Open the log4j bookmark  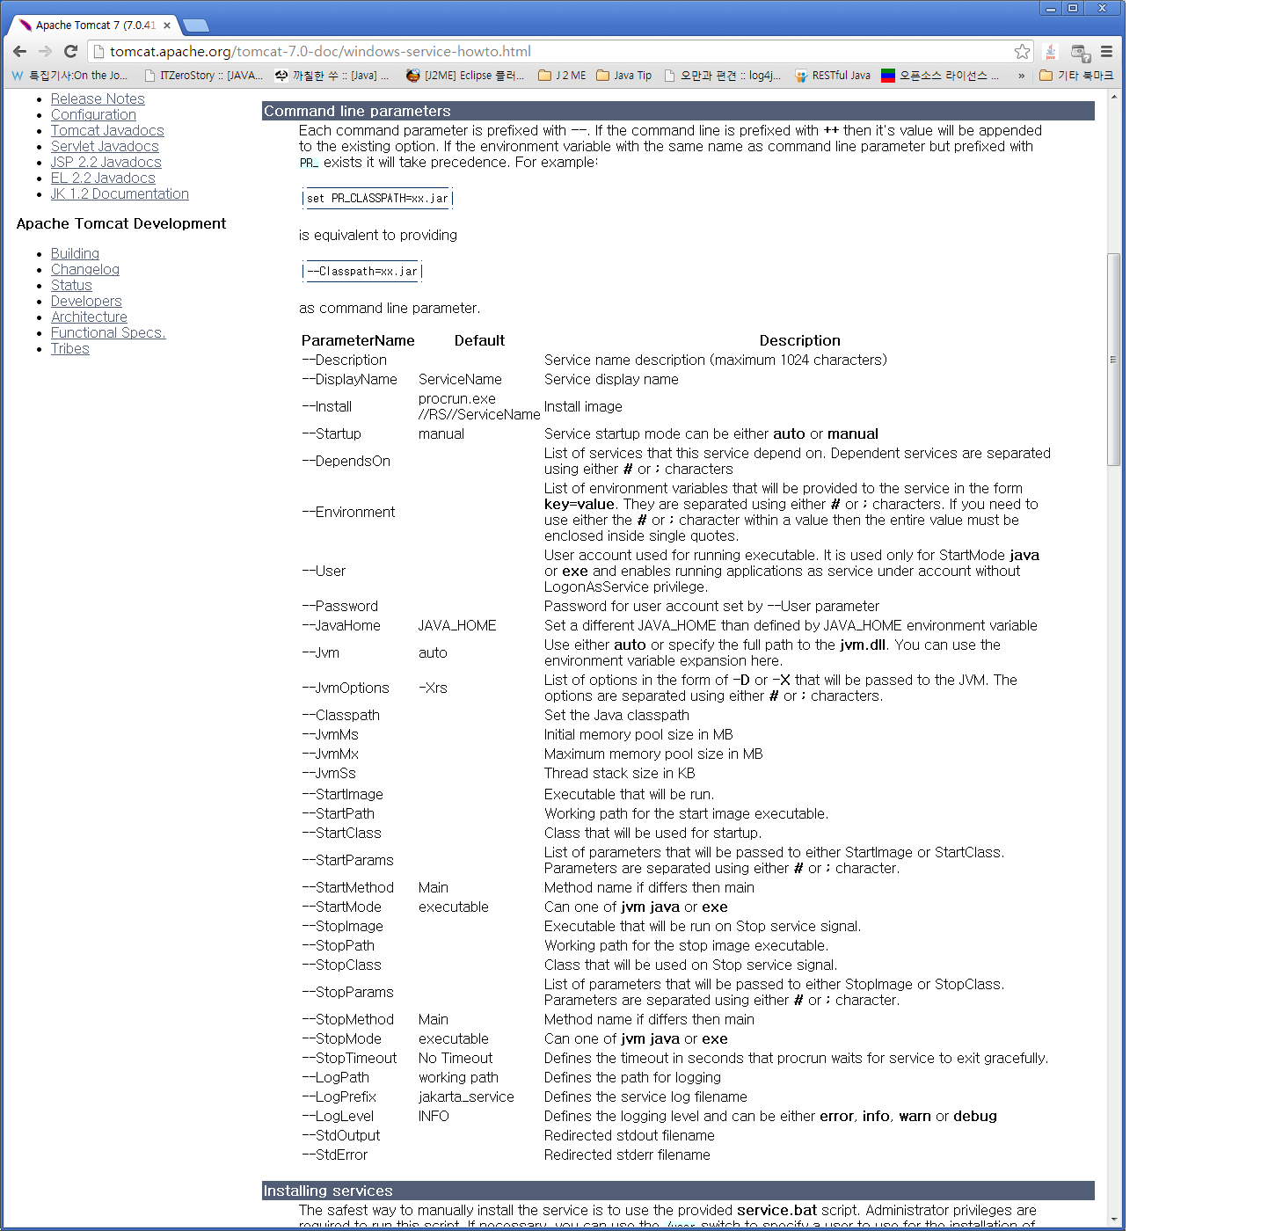click(x=722, y=76)
